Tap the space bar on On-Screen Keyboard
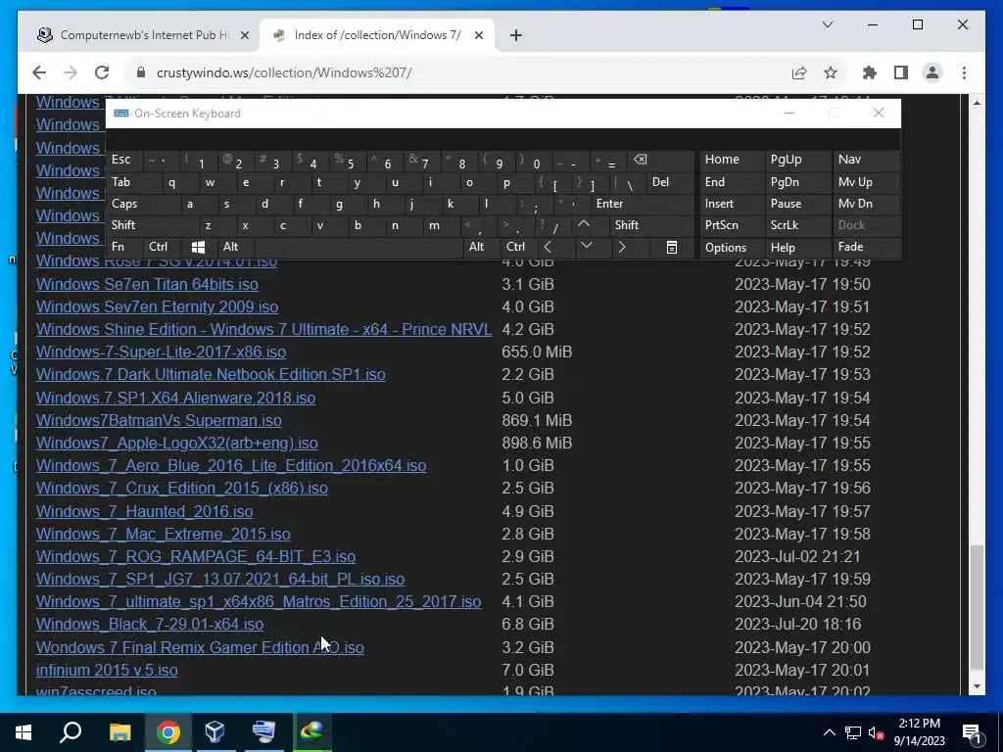This screenshot has height=752, width=1003. point(358,247)
